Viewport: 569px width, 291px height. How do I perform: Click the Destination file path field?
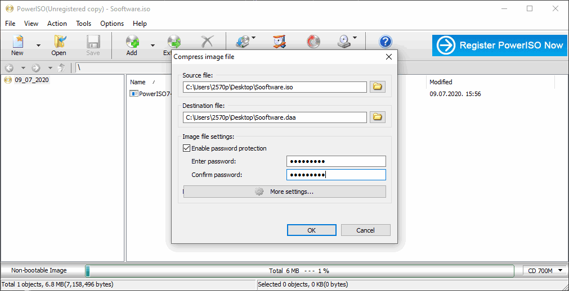[x=275, y=117]
